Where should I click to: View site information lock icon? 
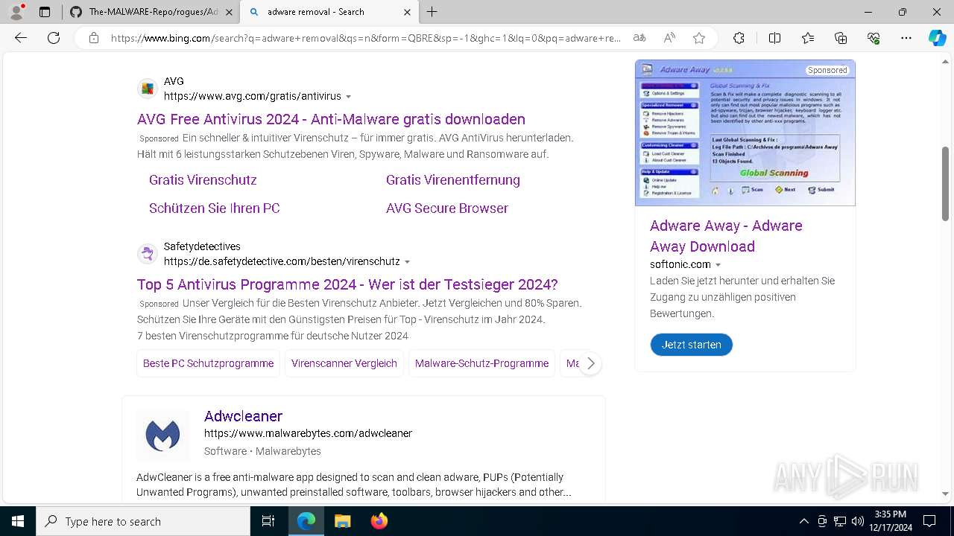93,38
